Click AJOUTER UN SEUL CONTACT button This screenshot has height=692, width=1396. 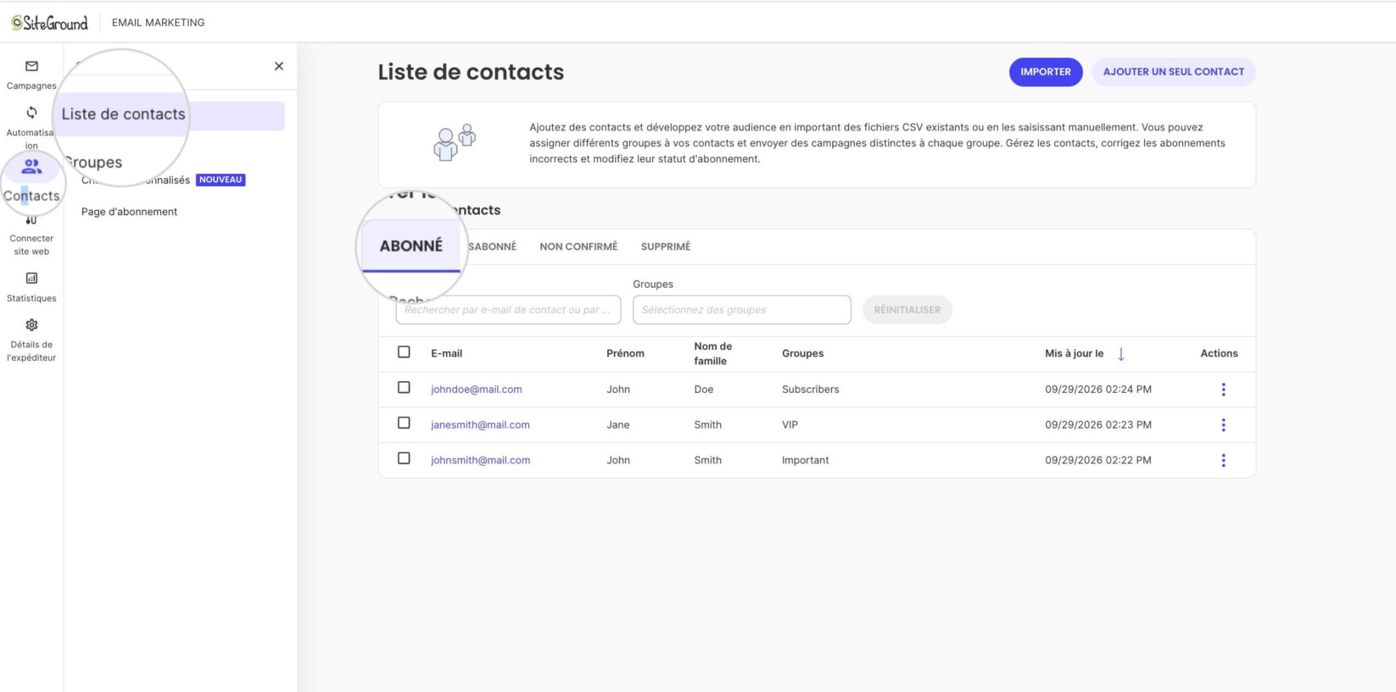[1174, 72]
